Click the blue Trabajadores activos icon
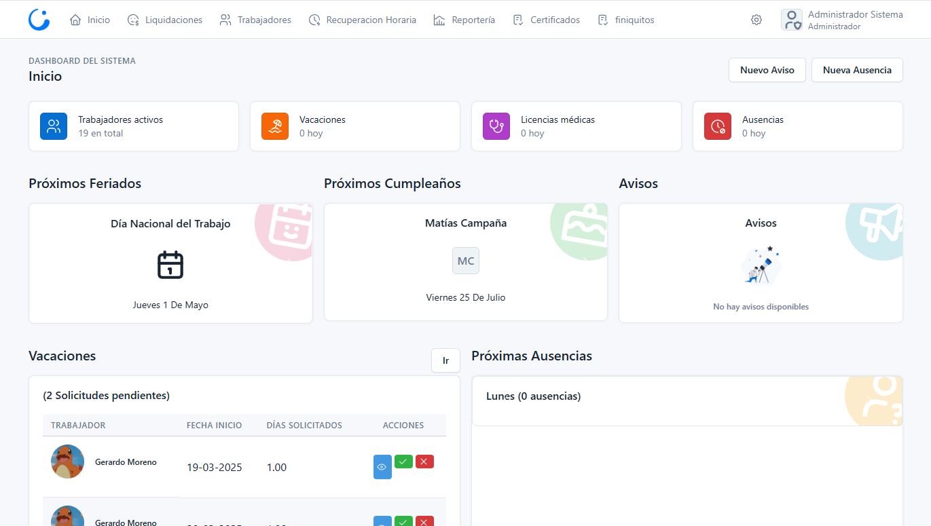This screenshot has width=931, height=526. [x=54, y=126]
